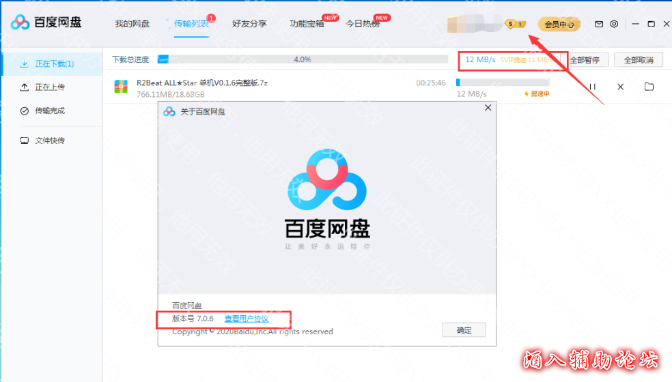Open the settings gear icon
Image resolution: width=672 pixels, height=382 pixels.
coord(614,24)
